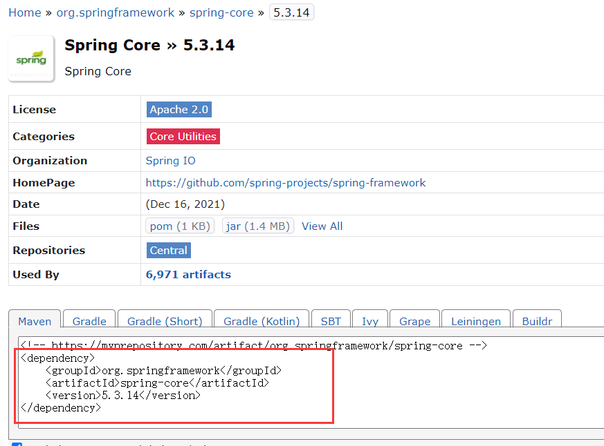Click the Categories row label

click(x=44, y=137)
